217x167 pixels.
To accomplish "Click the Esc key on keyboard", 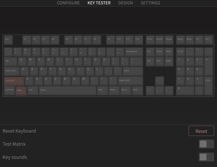I will point(8,40).
